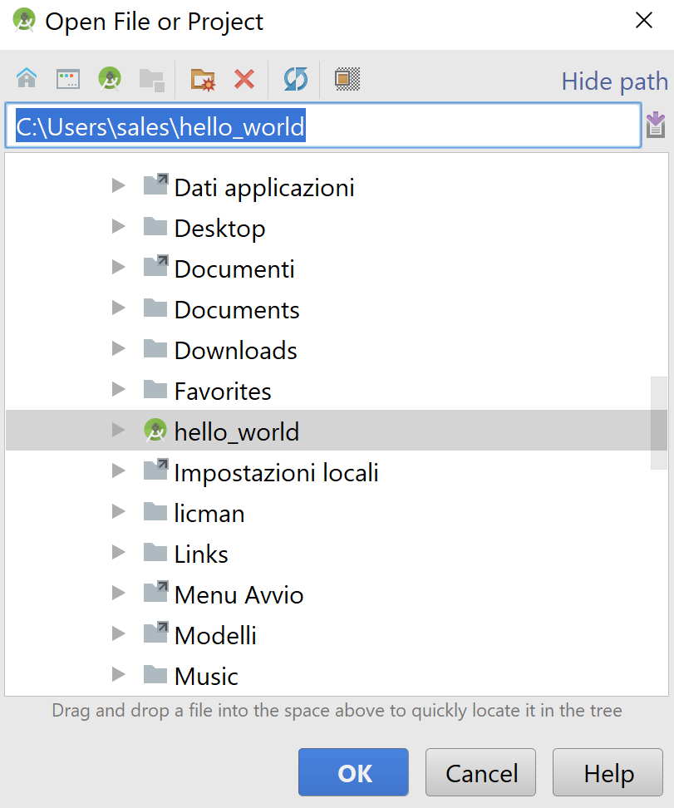
Task: Expand the Menu Avvio node
Action: coord(119,593)
